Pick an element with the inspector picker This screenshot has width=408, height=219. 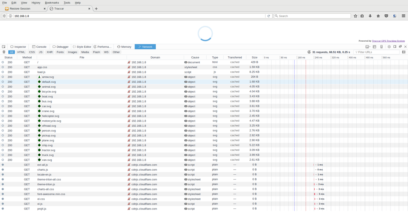4,47
